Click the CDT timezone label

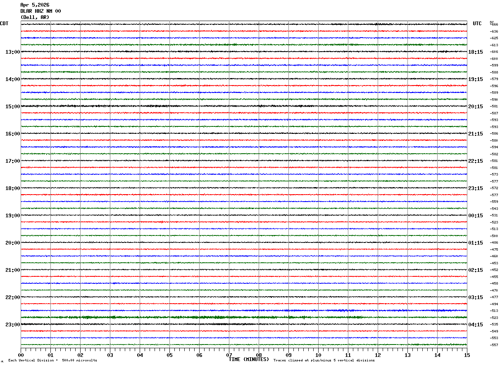pyautogui.click(x=4, y=24)
